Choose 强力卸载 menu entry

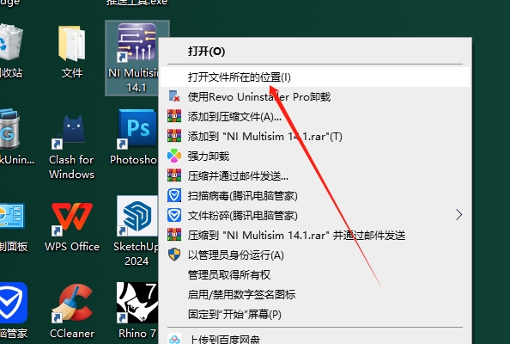[315, 156]
